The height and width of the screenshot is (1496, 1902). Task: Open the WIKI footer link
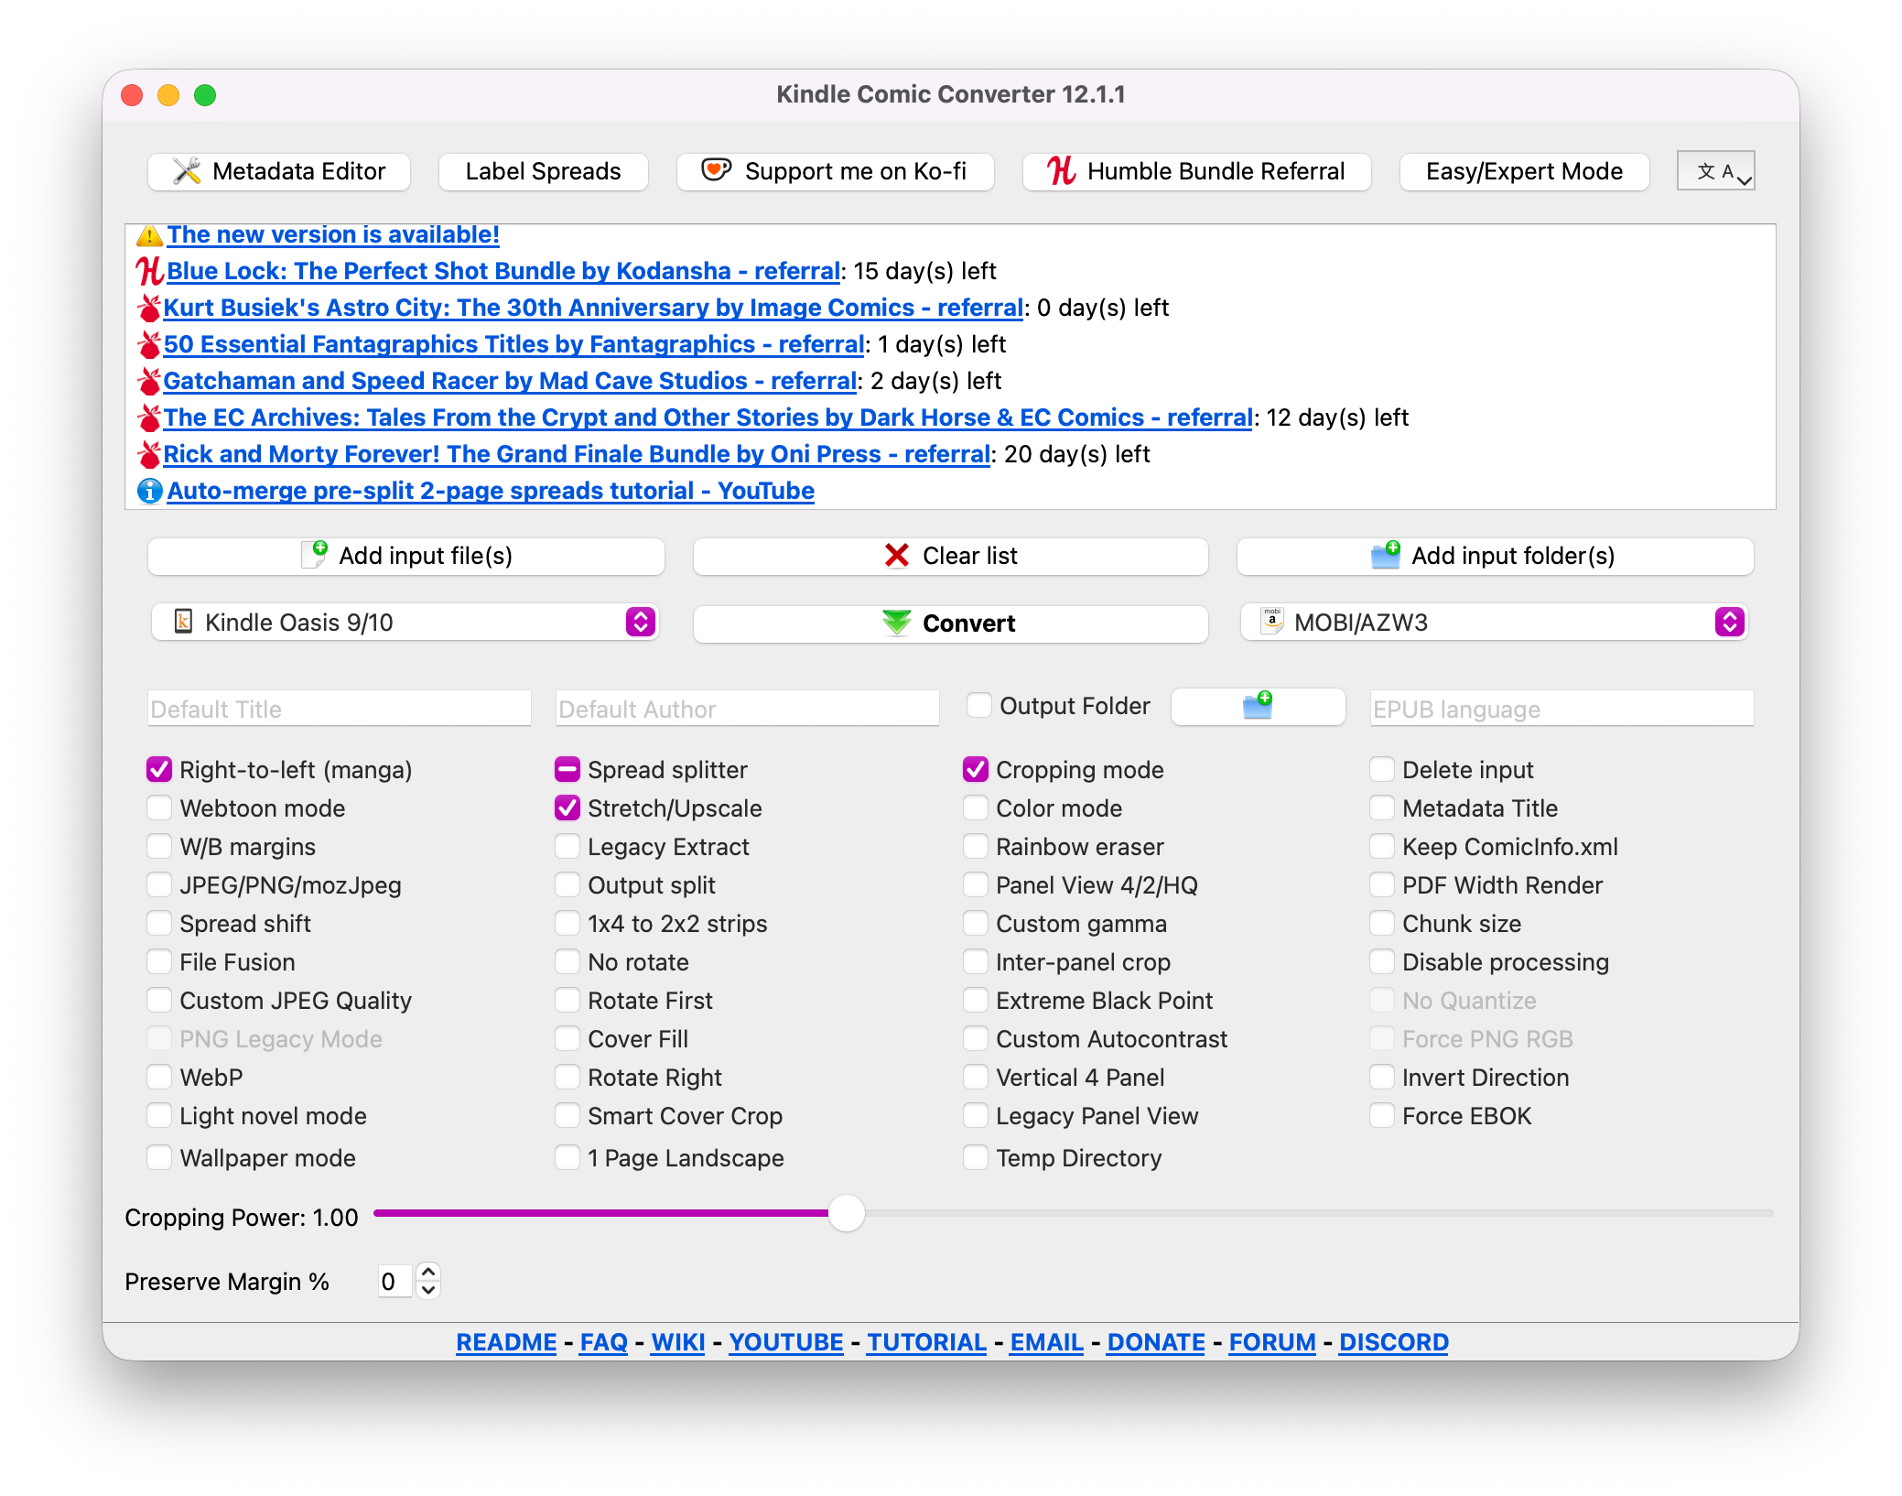(x=678, y=1342)
